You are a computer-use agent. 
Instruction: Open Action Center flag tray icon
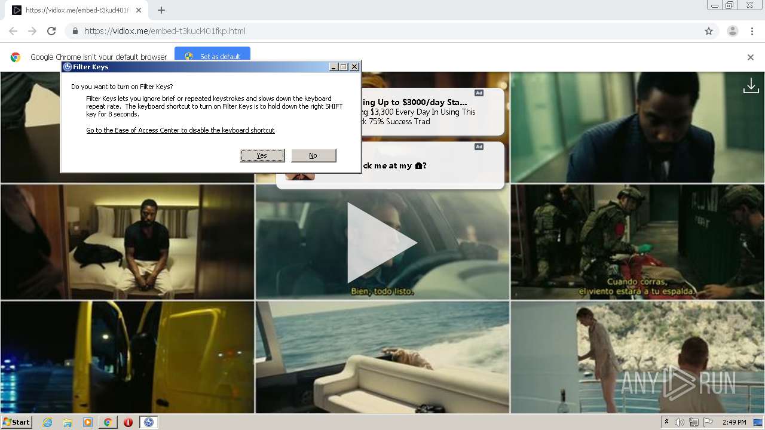(709, 422)
